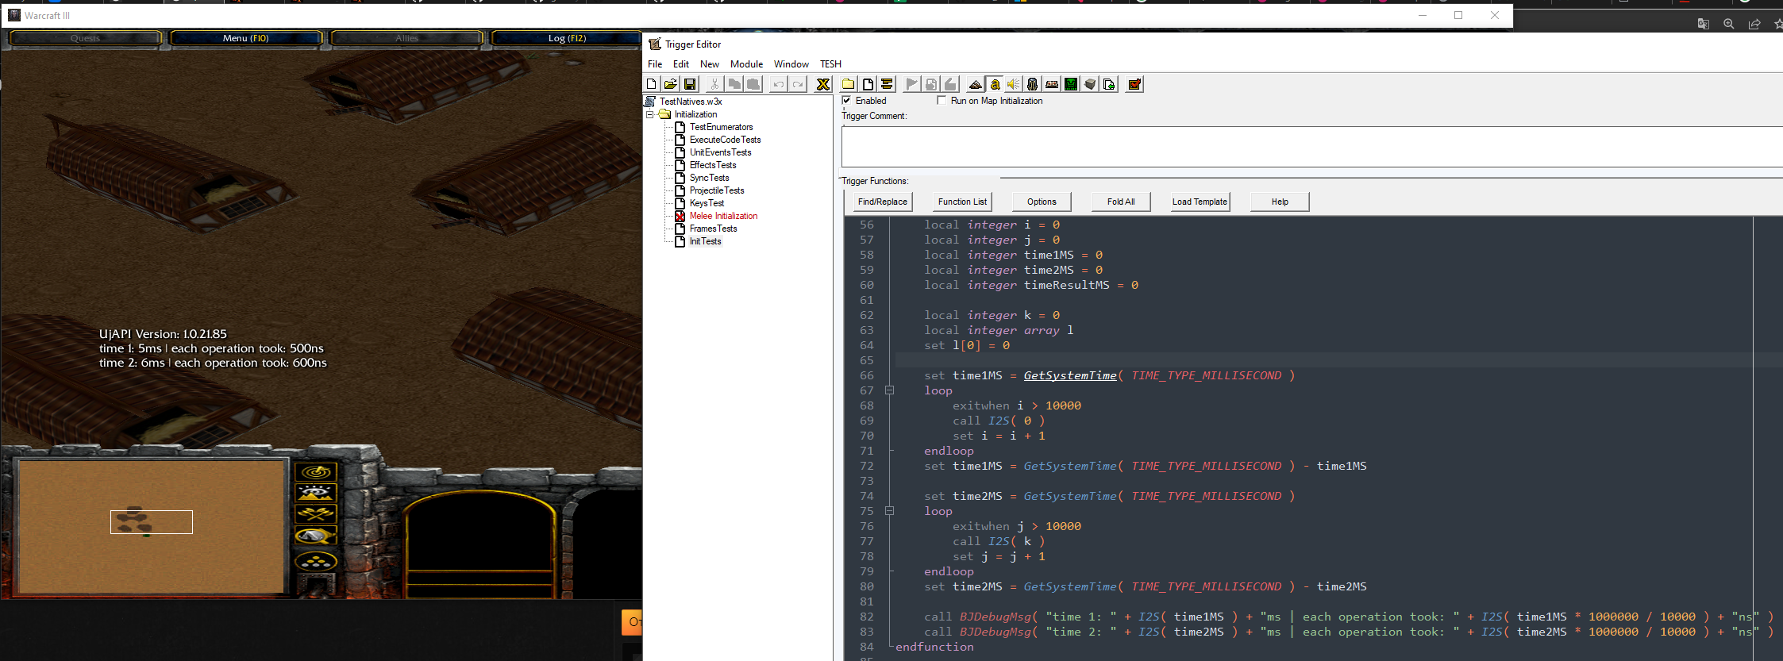Image resolution: width=1783 pixels, height=661 pixels.
Task: Click the Warcraft III Quests button
Action: pyautogui.click(x=85, y=38)
